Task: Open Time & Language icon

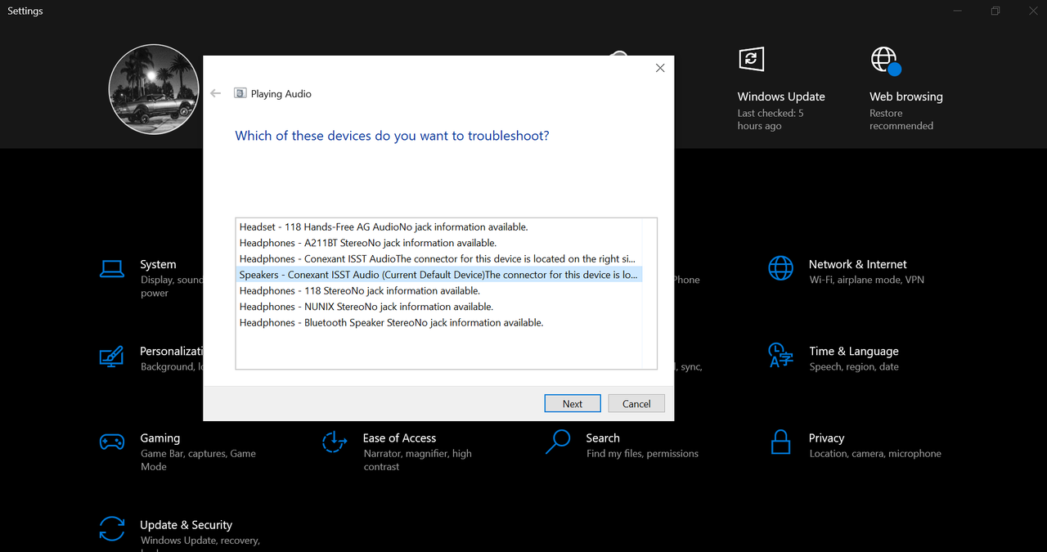Action: coord(780,356)
